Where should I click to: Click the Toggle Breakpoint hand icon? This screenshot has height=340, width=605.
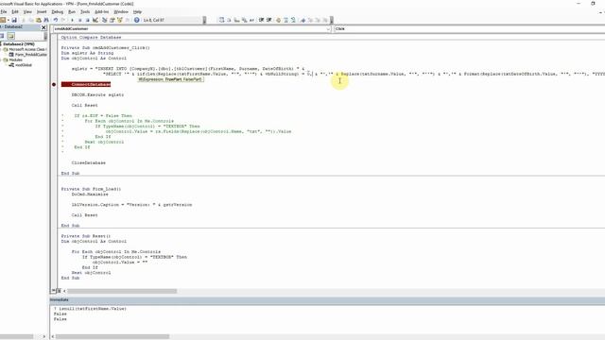(278, 20)
